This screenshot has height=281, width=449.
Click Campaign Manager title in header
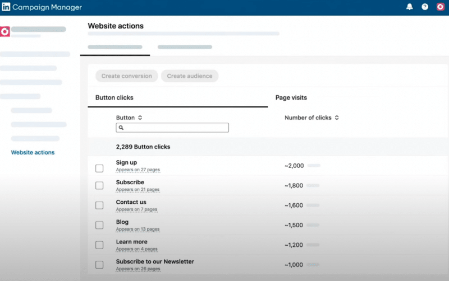click(x=47, y=7)
